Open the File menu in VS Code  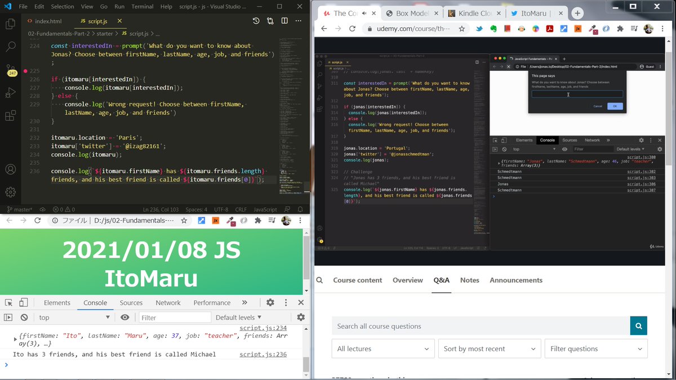pos(23,7)
